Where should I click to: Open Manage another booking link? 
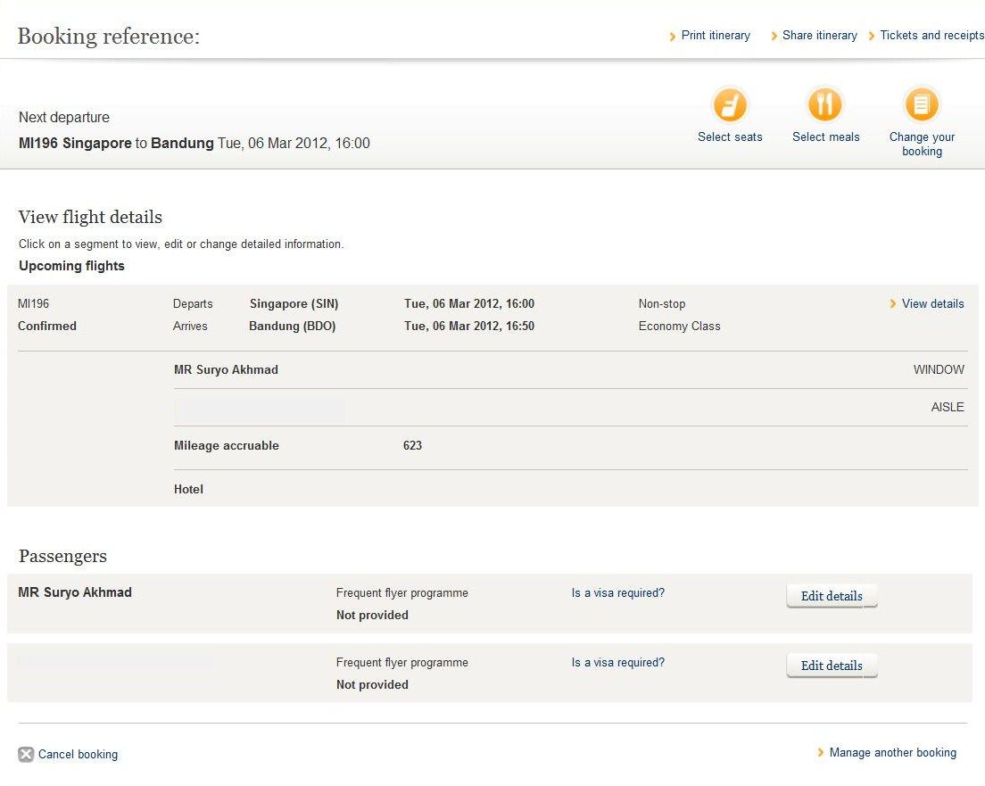(892, 753)
